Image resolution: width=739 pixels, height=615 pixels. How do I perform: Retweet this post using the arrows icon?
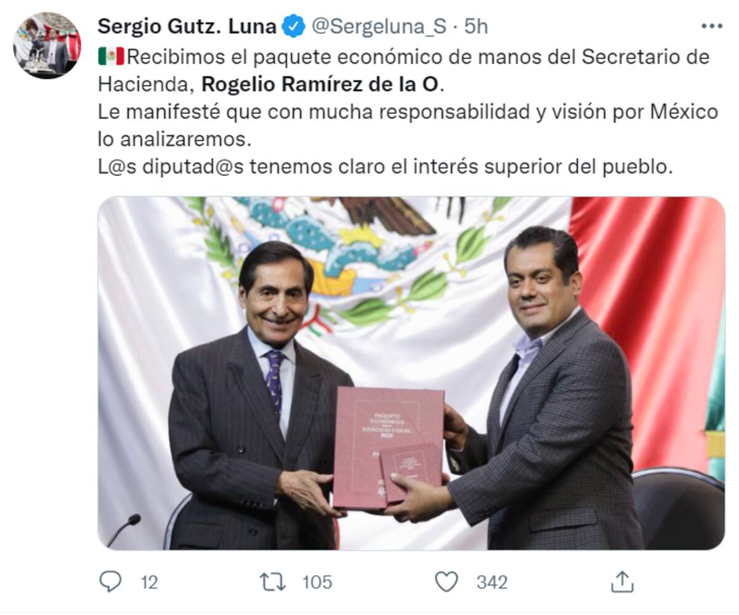click(273, 581)
